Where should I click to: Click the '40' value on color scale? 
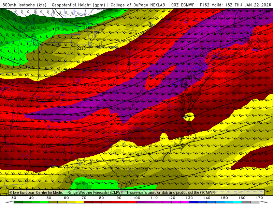(31, 198)
